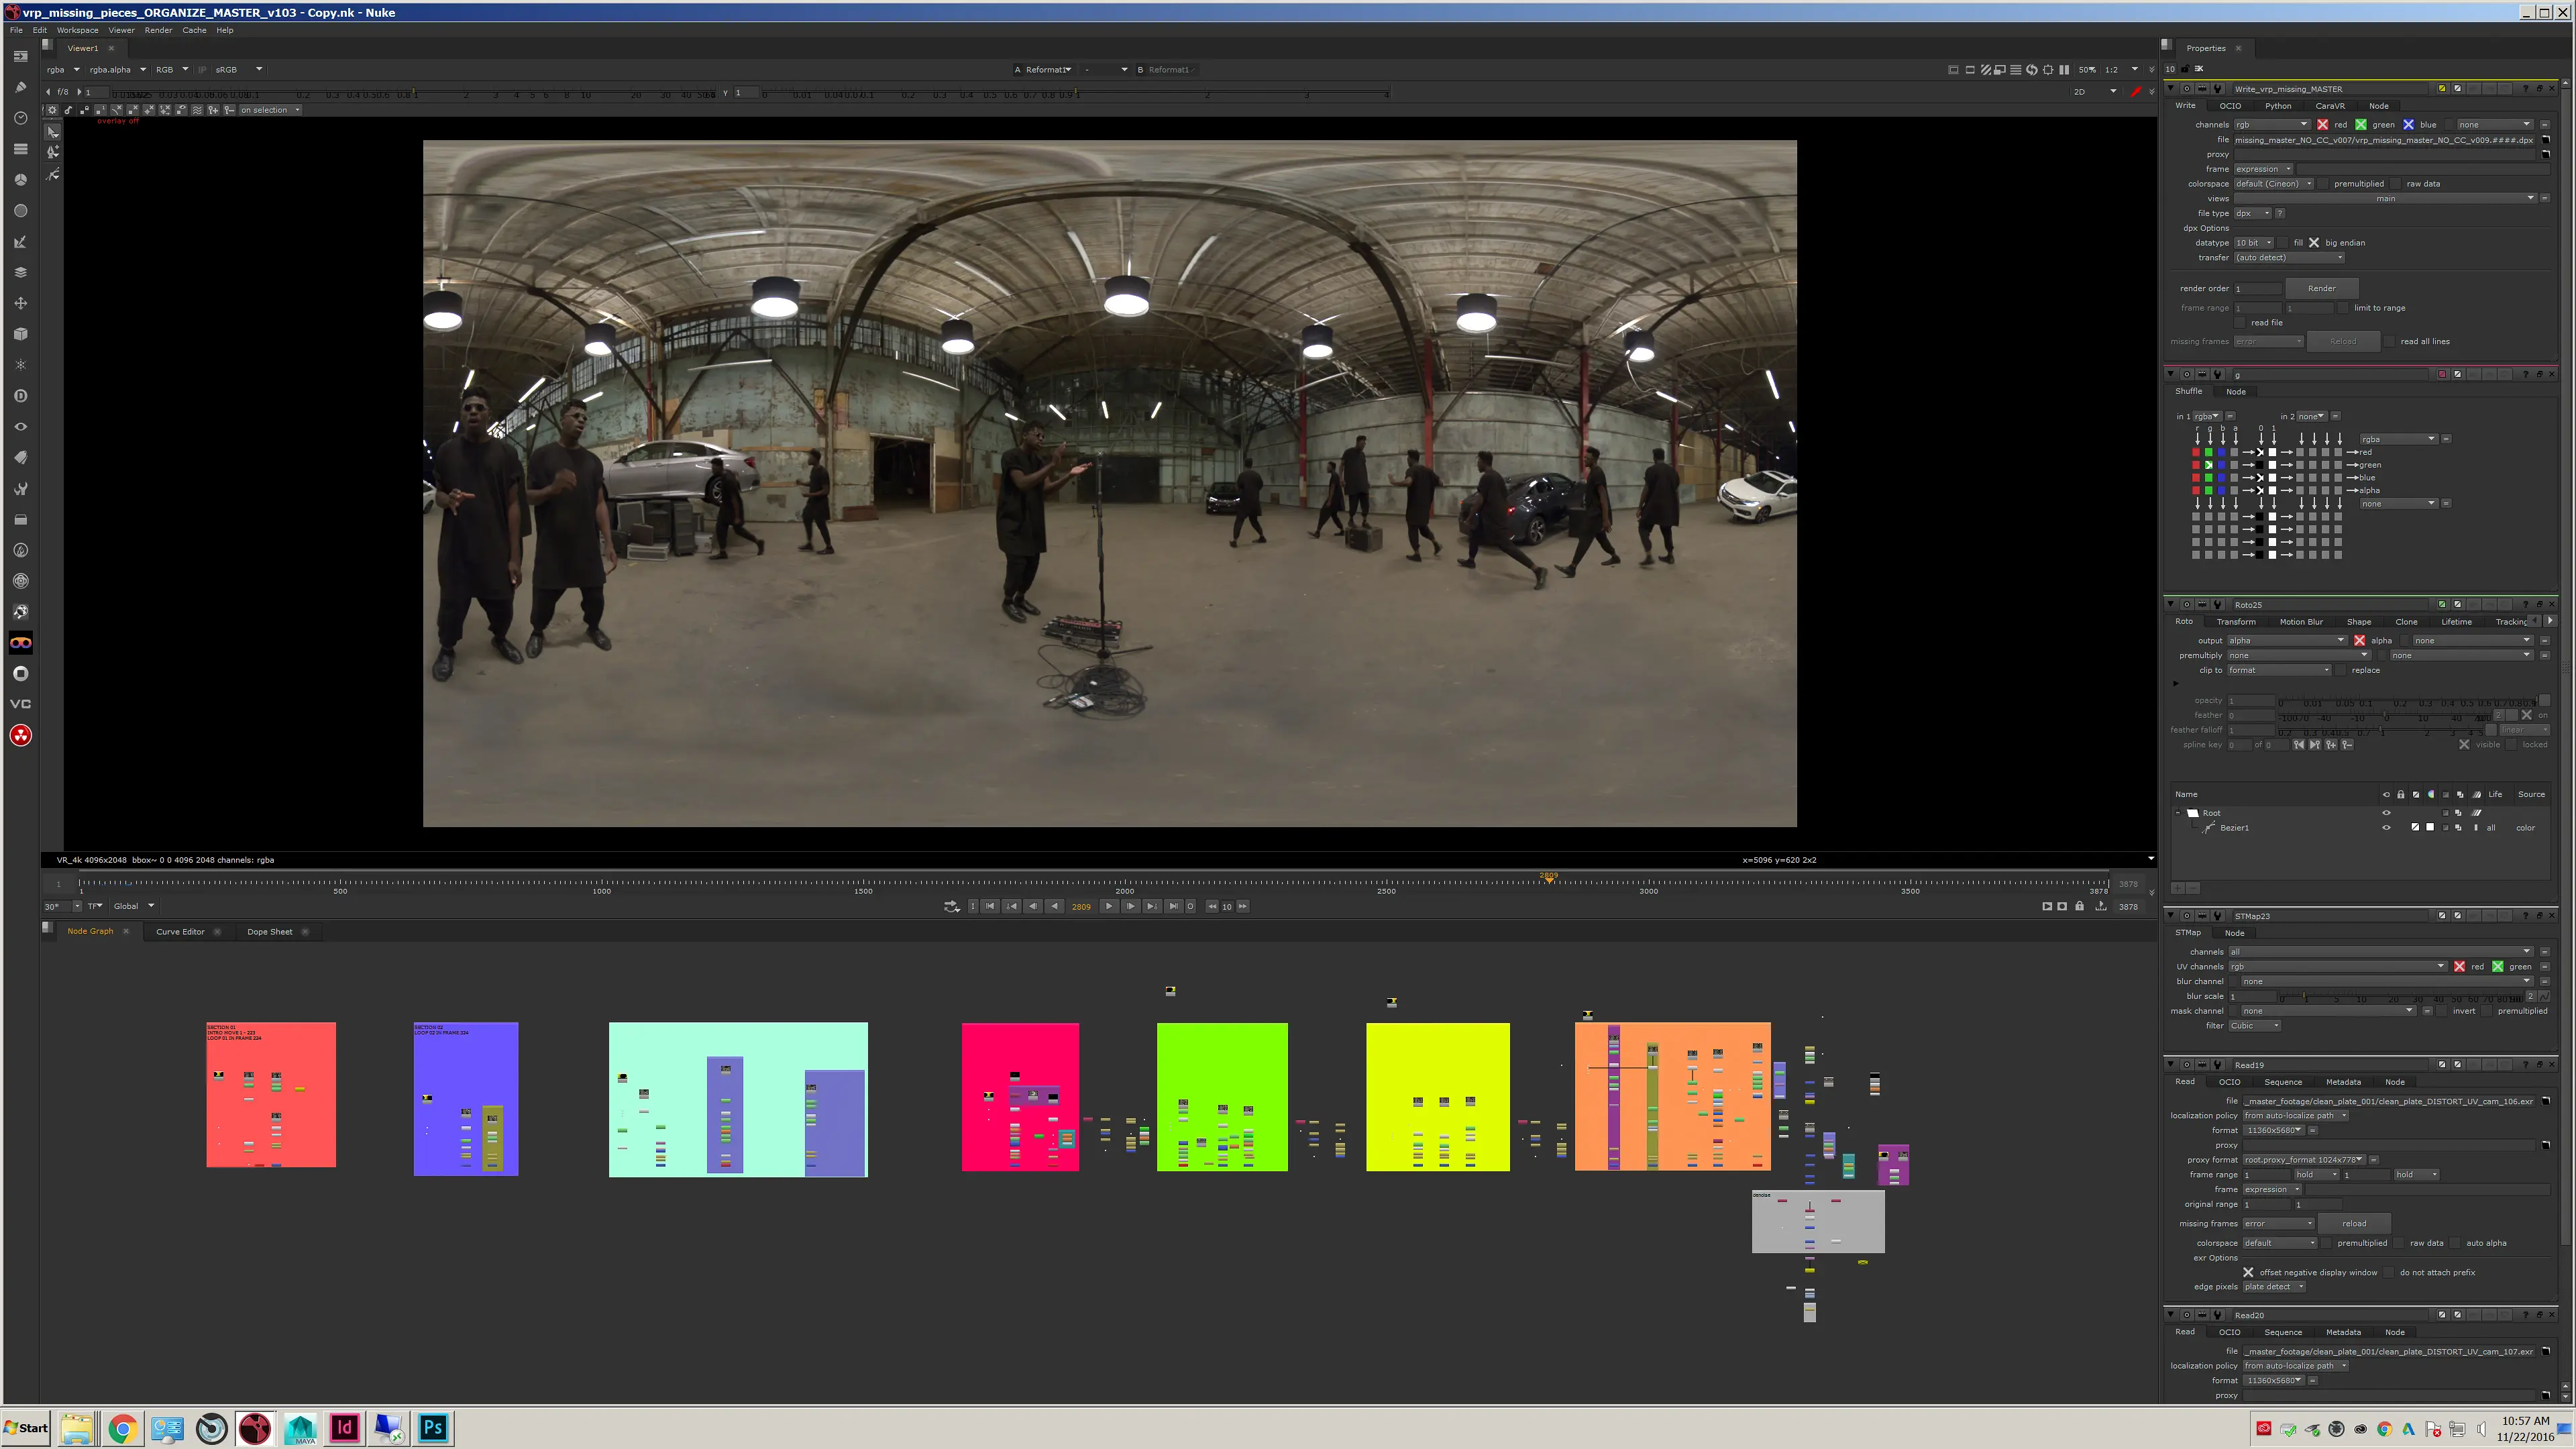This screenshot has height=1449, width=2576.
Task: Open the Particles nodes menu
Action: (20, 365)
